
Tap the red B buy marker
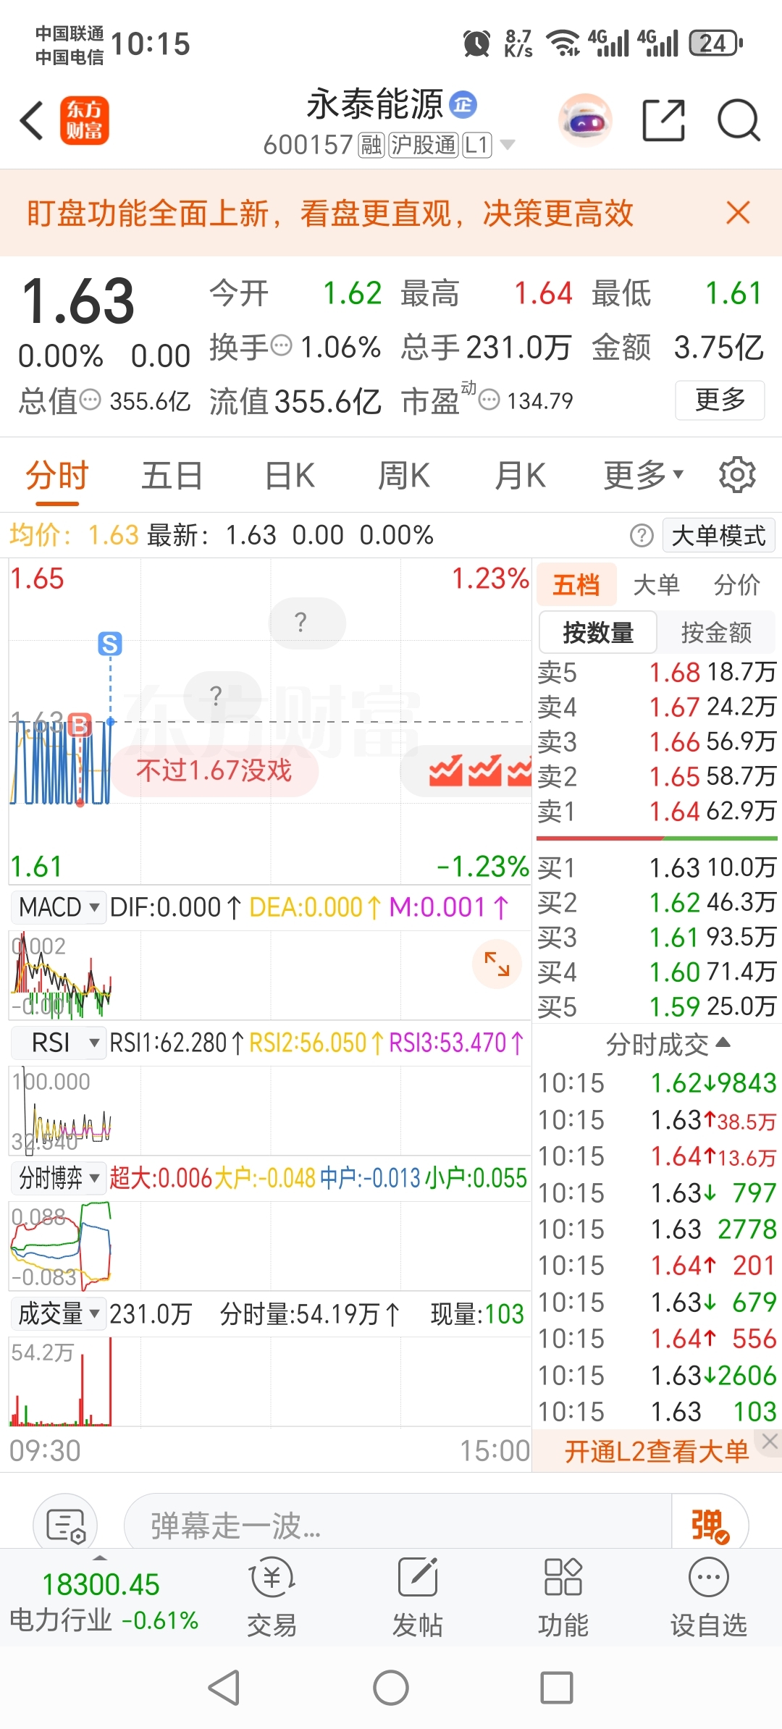[80, 725]
